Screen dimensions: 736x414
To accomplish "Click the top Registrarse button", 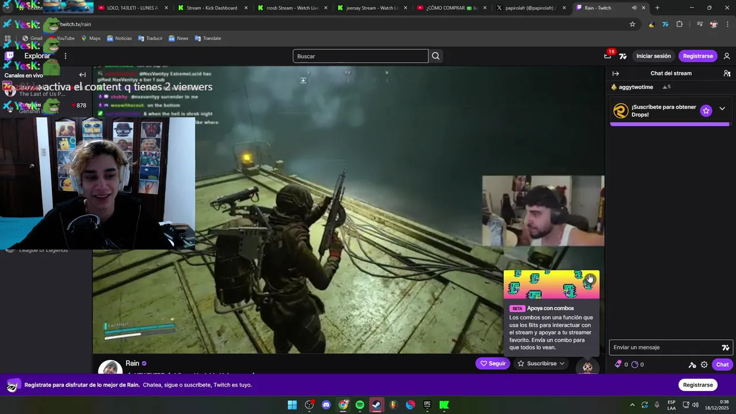I will point(697,56).
